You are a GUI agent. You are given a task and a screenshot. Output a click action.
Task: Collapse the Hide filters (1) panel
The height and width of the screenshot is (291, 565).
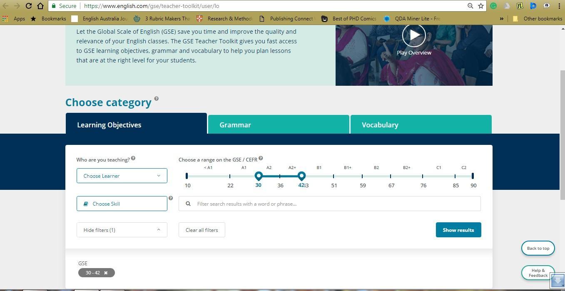tap(122, 230)
